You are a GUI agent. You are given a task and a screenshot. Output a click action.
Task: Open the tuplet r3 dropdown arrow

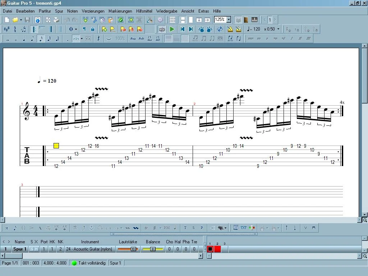82,38
